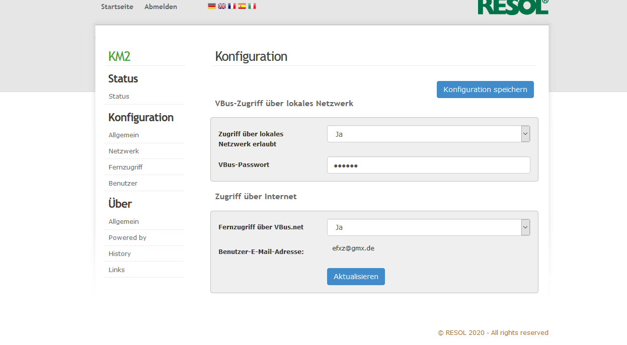Open Powered by page
627x345 pixels.
(127, 238)
